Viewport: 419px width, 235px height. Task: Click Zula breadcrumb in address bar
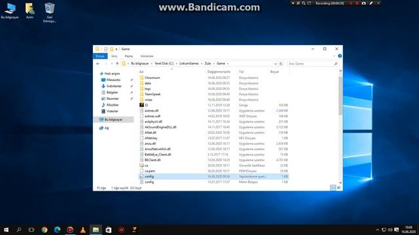(x=208, y=63)
